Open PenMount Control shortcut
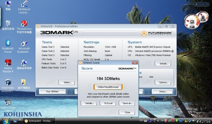 click(x=24, y=7)
